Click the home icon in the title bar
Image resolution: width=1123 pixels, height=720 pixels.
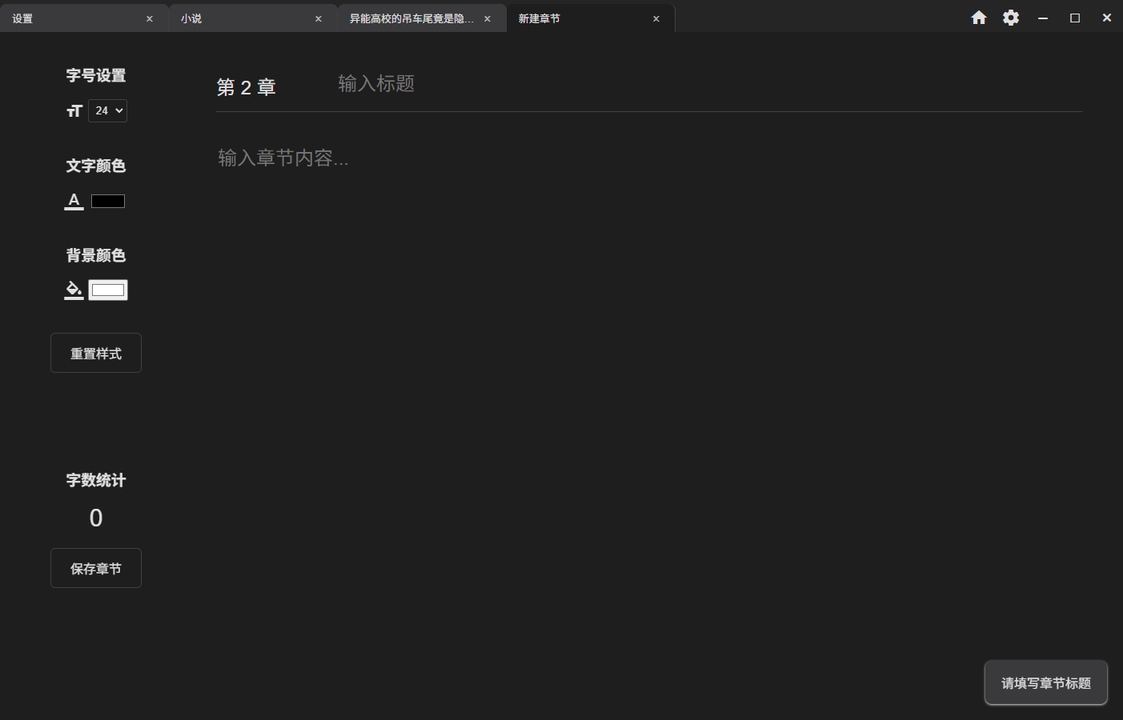pos(979,17)
